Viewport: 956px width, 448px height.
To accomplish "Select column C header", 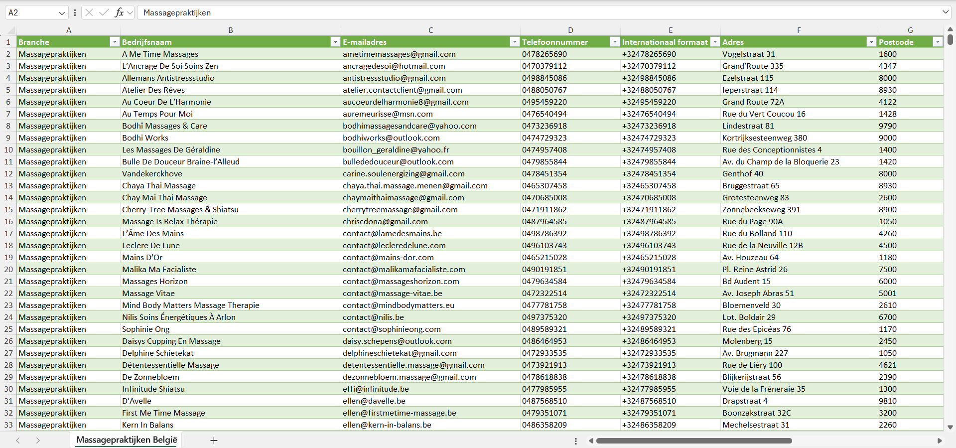I will (430, 30).
